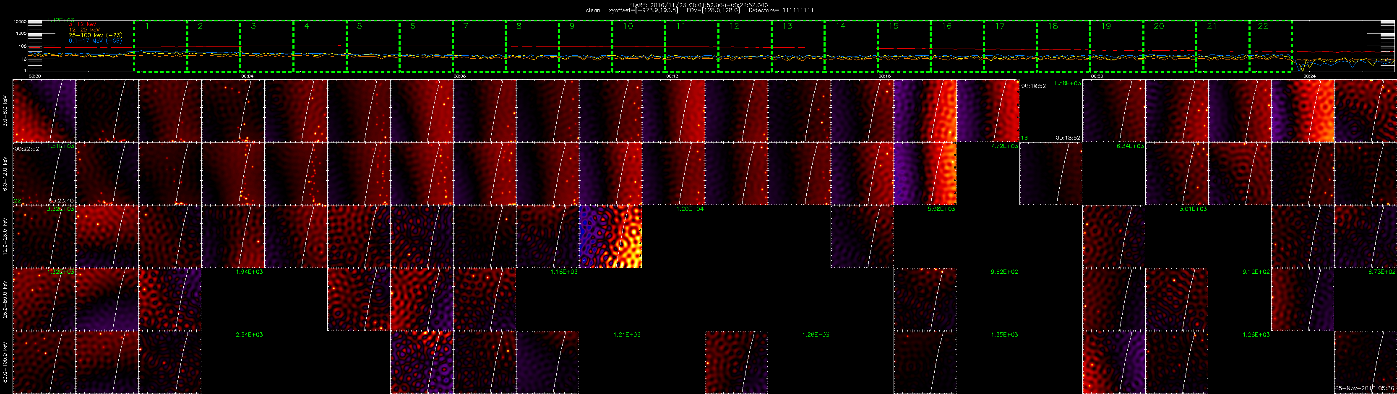This screenshot has width=1397, height=394.
Task: Select time interval 5 in light curve
Action: coord(373,46)
